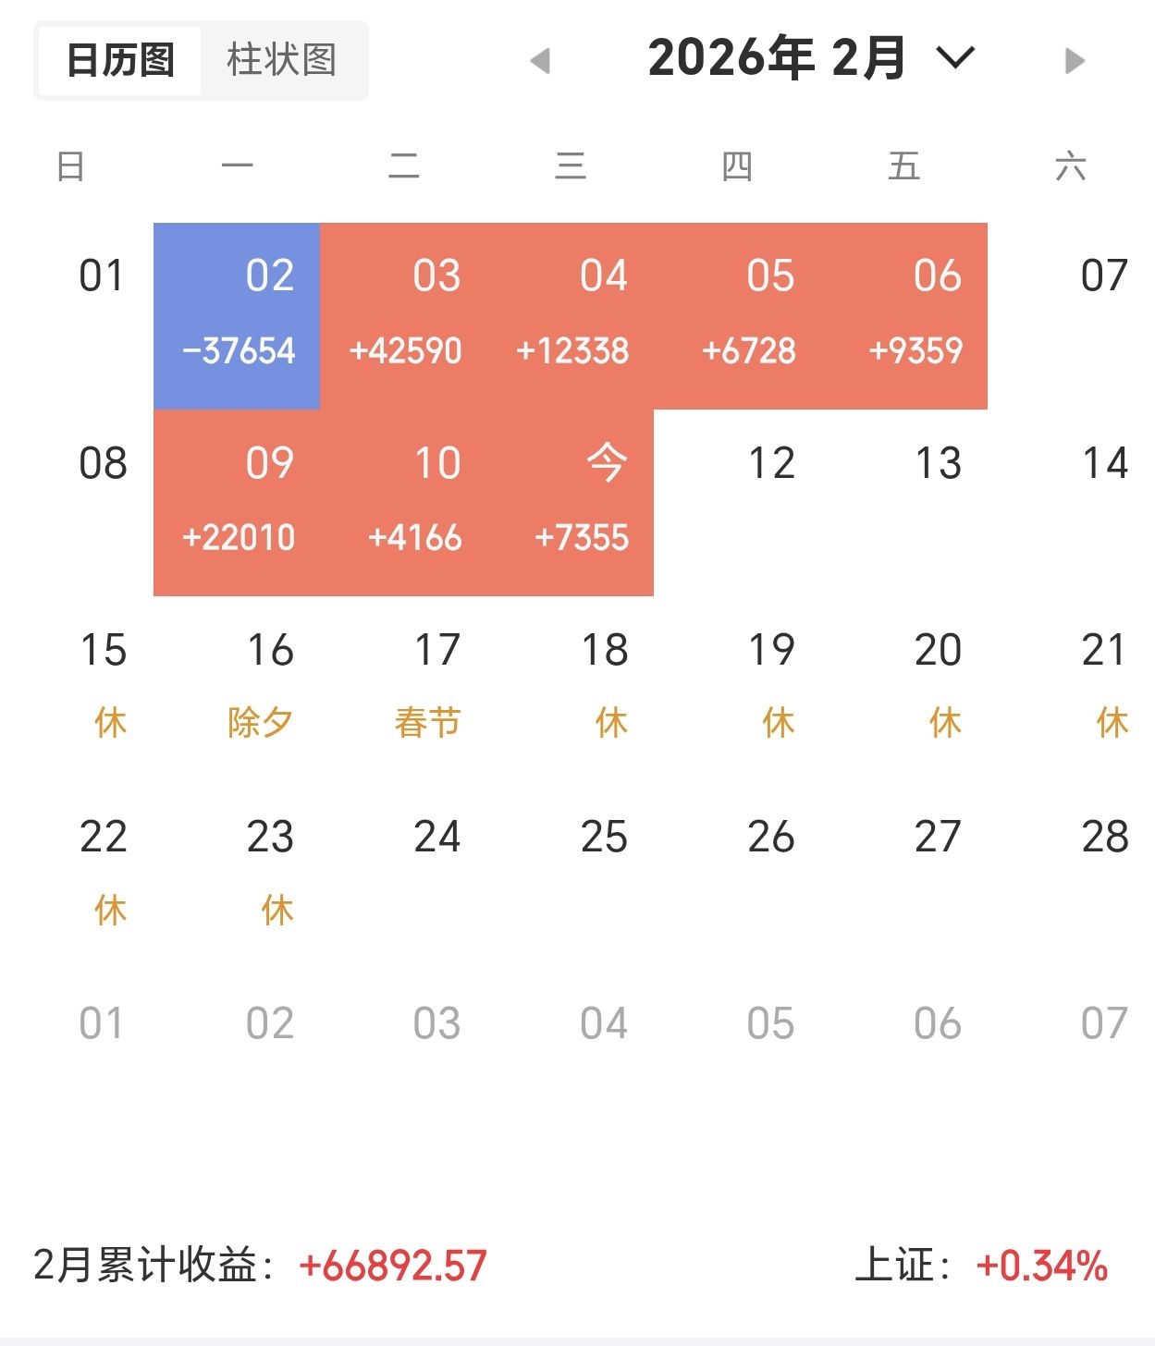Switch to the 柱状图 tab

tap(281, 60)
